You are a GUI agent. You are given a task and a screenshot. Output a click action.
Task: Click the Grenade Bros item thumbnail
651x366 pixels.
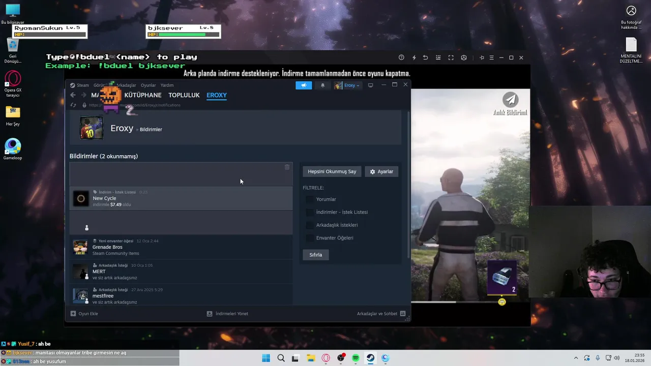click(x=80, y=248)
